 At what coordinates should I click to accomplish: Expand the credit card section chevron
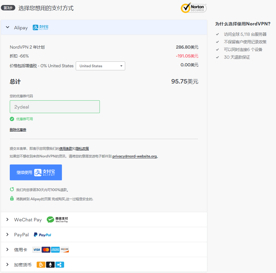(7, 249)
